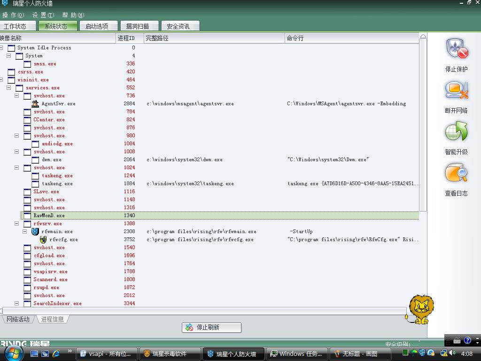Screen dimensions: 481x361
Task: Open the volume speaker tray icon
Action: click(x=452, y=353)
